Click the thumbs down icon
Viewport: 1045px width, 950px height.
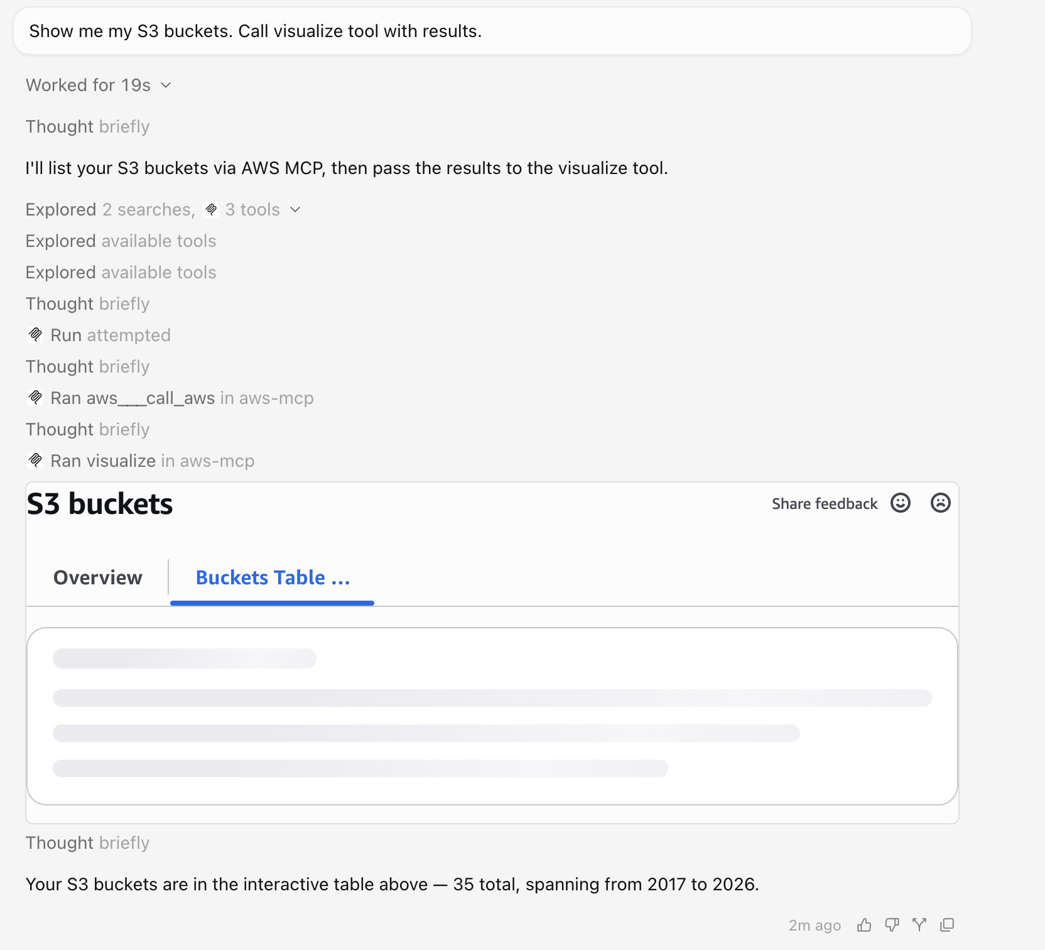(x=892, y=925)
